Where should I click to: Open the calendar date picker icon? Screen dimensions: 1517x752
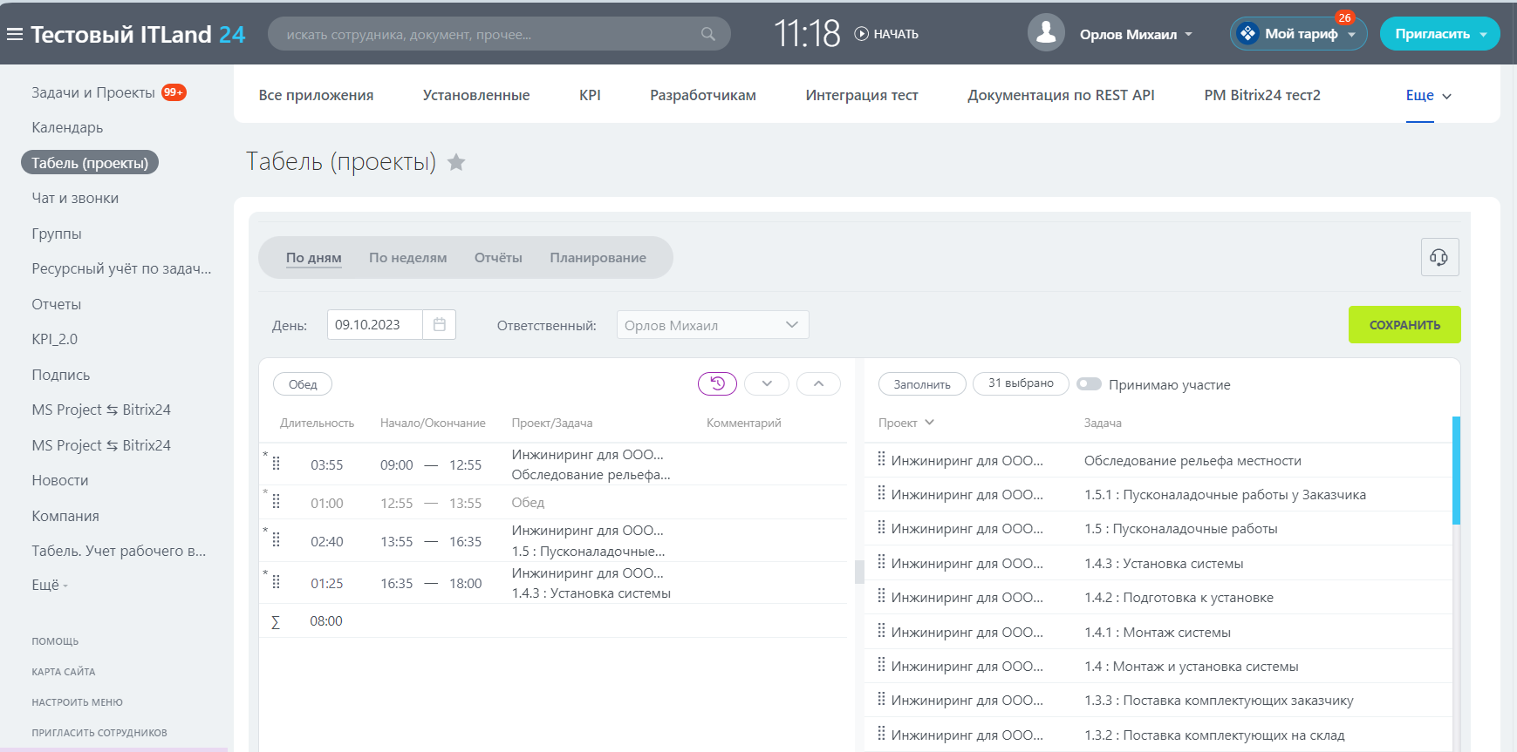point(440,325)
